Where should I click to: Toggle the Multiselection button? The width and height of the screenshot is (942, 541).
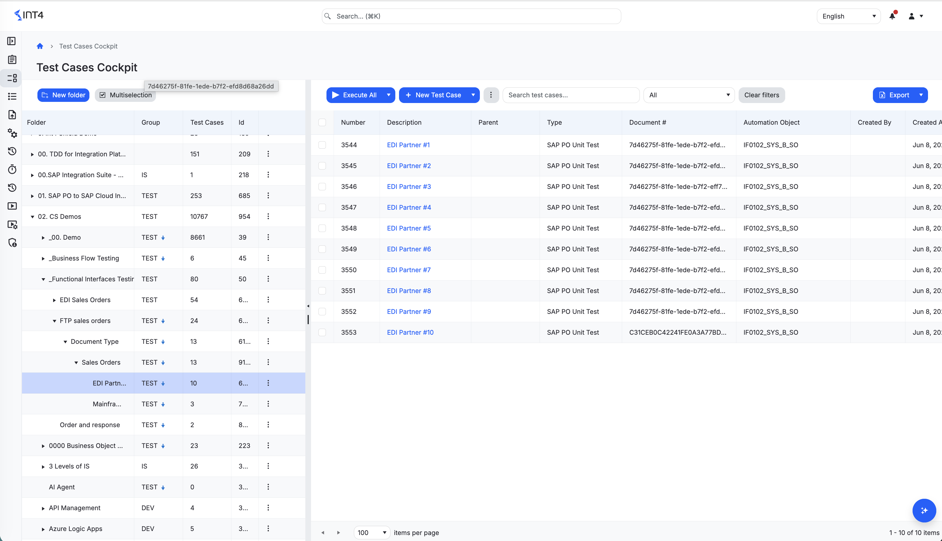point(125,95)
